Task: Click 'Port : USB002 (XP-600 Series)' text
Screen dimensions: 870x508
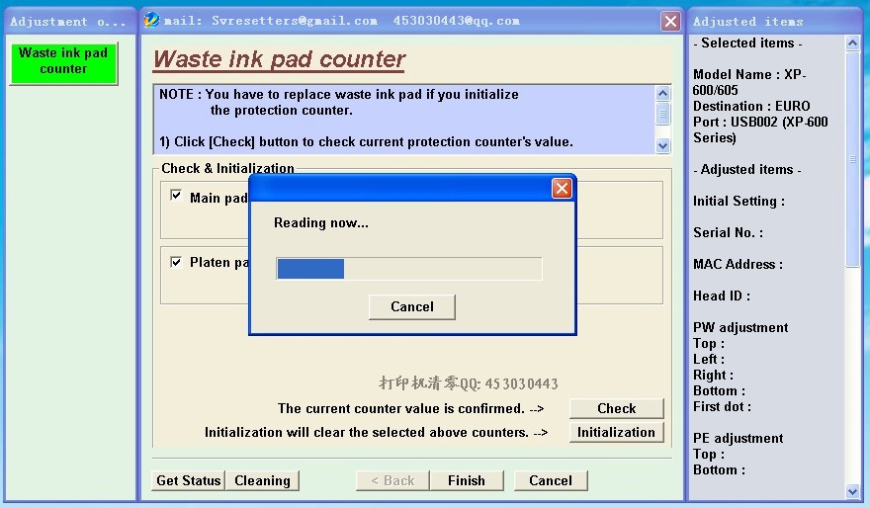Action: pos(760,129)
